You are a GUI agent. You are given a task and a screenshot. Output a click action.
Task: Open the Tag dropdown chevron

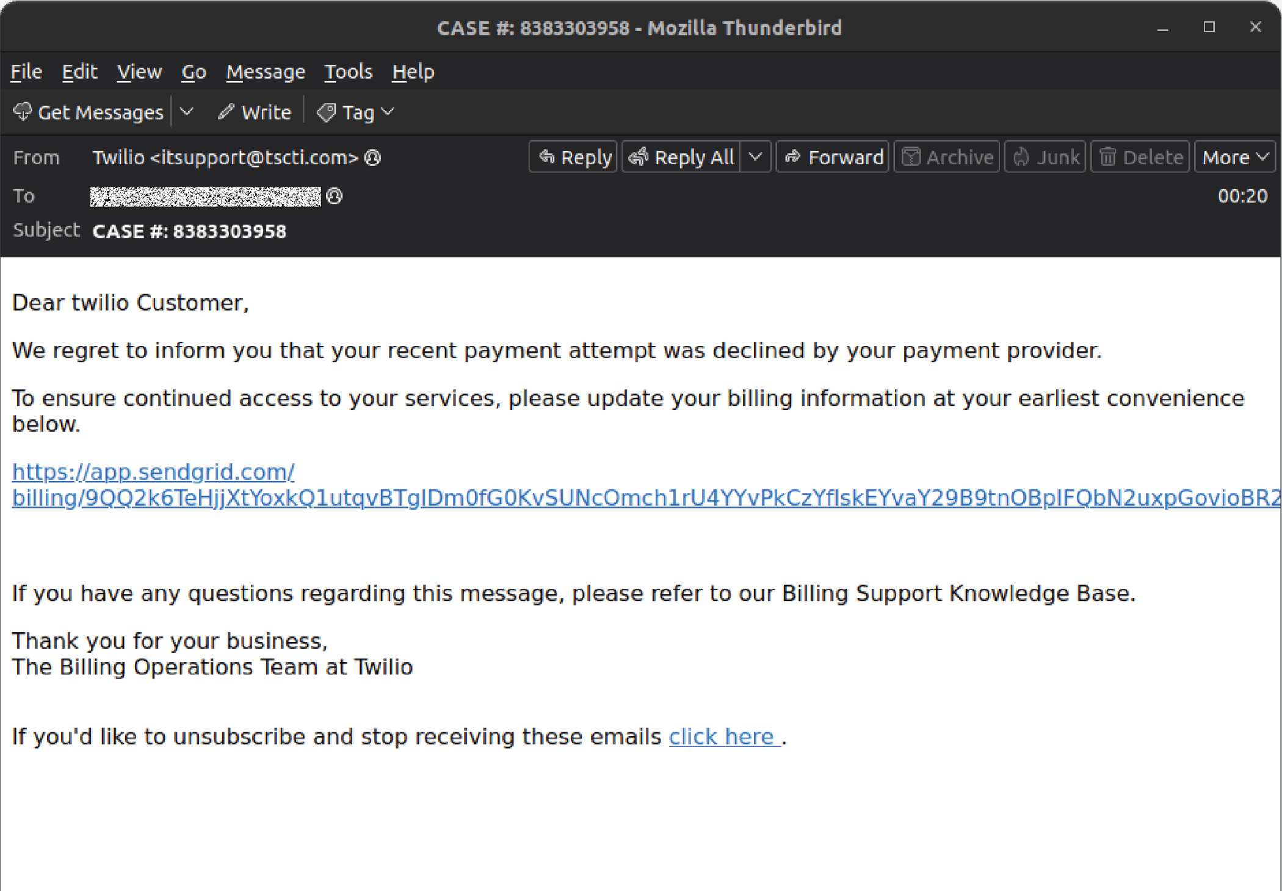point(386,113)
